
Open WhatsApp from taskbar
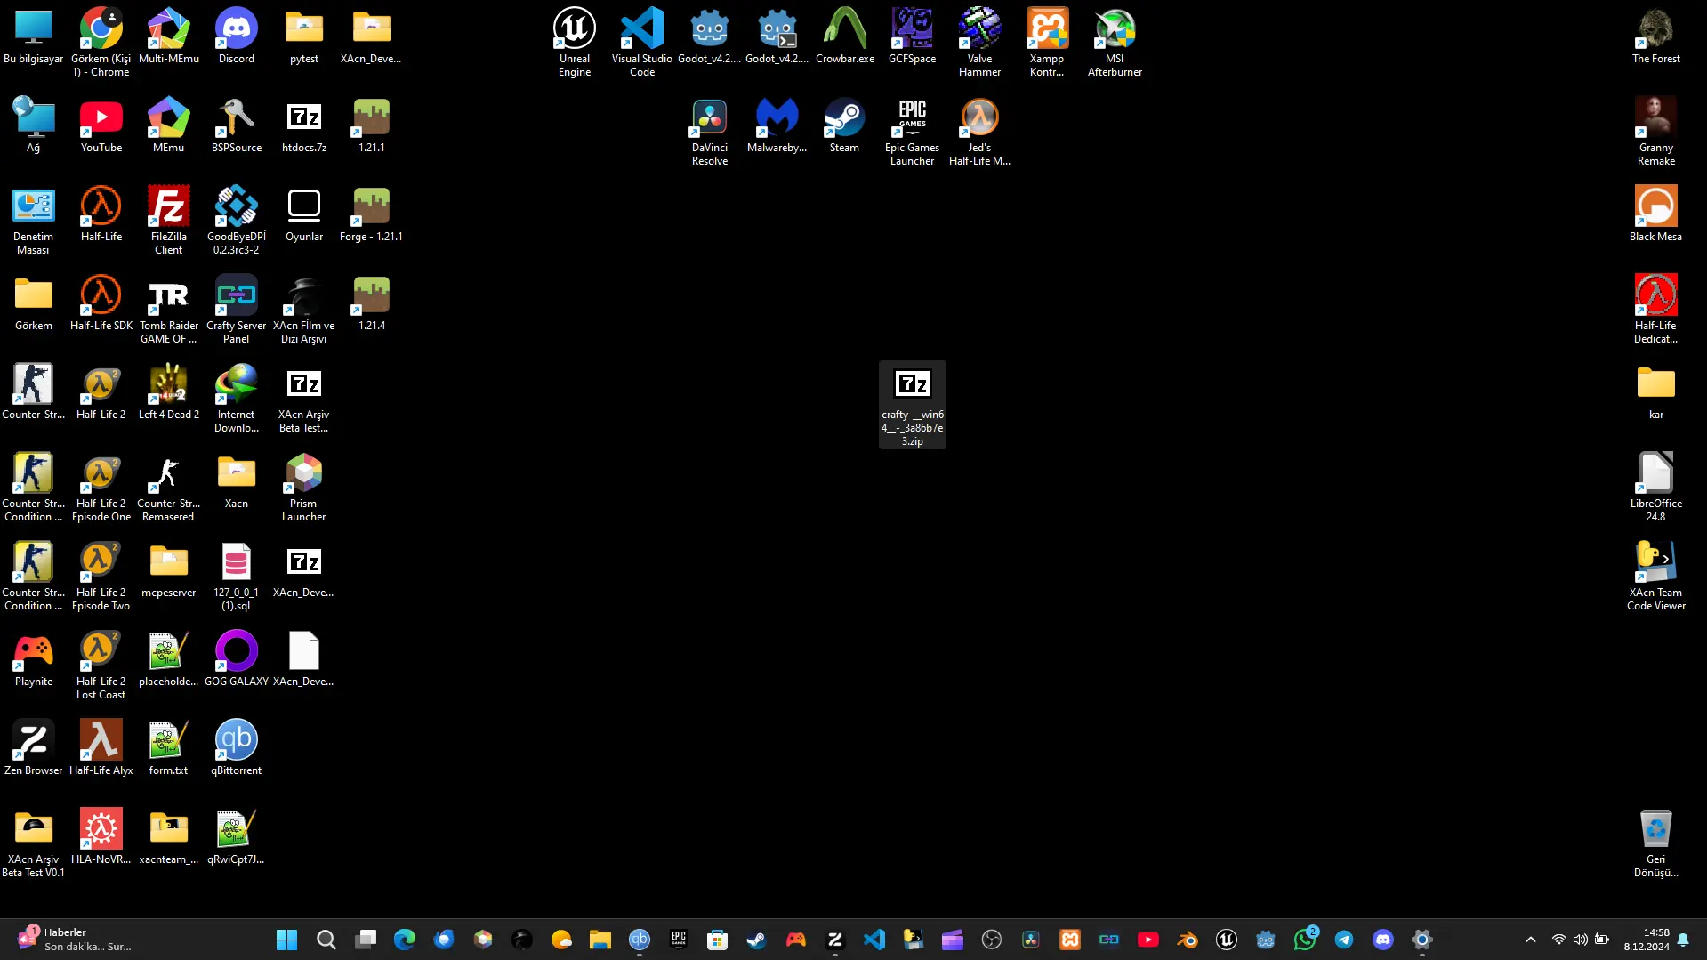tap(1304, 940)
